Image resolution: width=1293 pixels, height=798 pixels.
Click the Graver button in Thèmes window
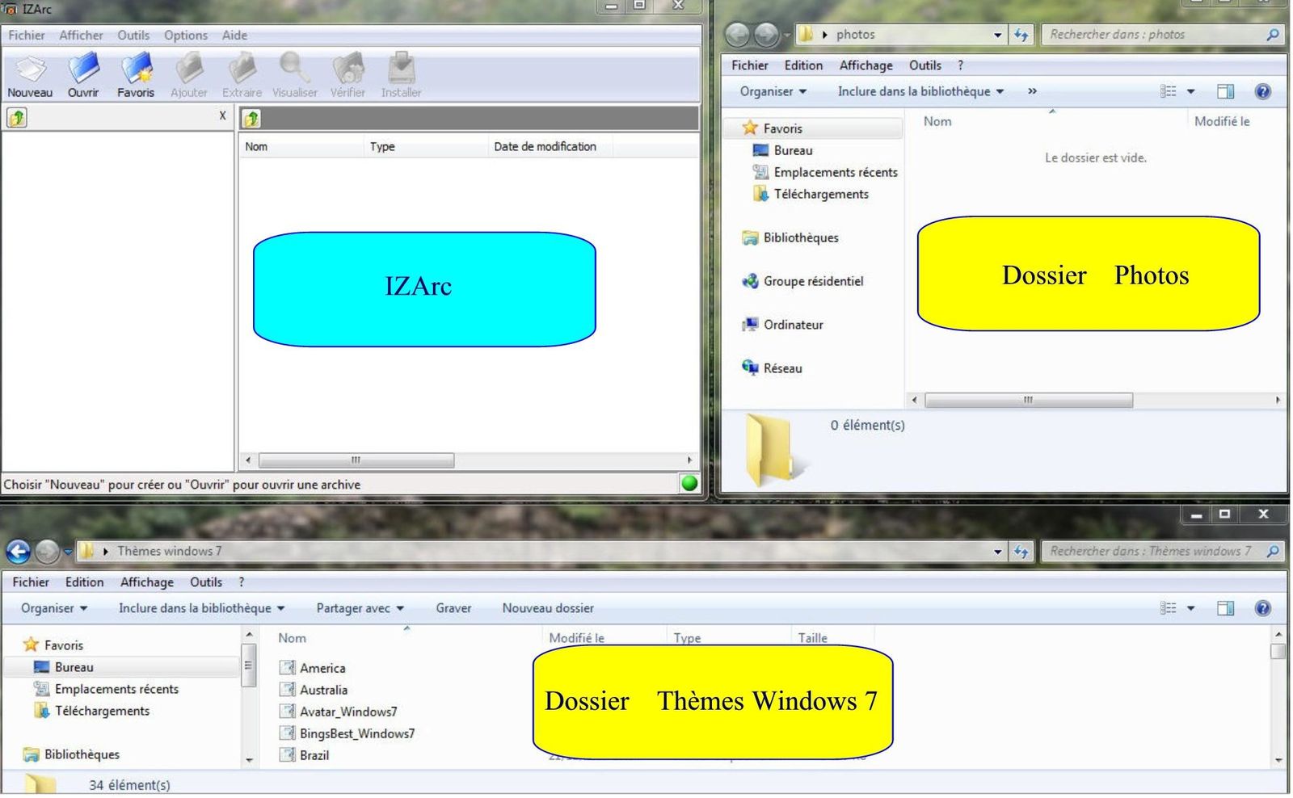tap(453, 608)
